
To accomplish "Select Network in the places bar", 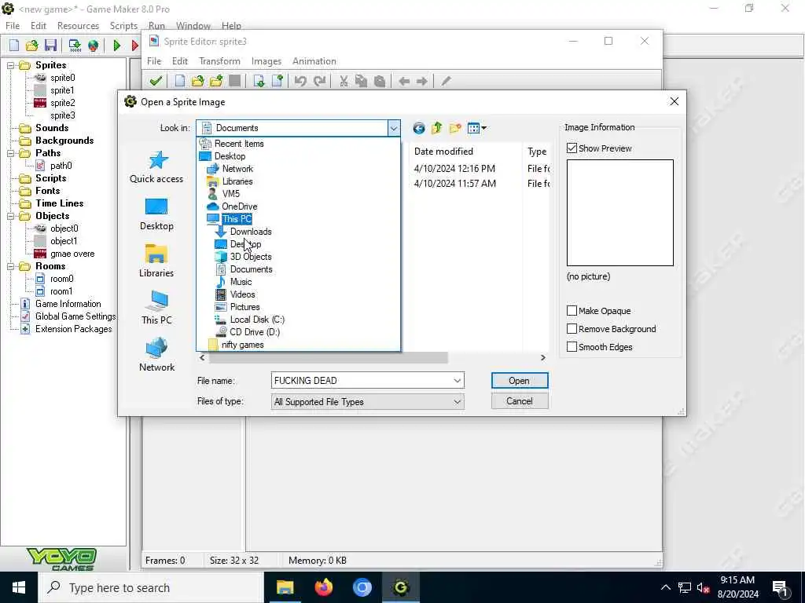I will [x=156, y=356].
